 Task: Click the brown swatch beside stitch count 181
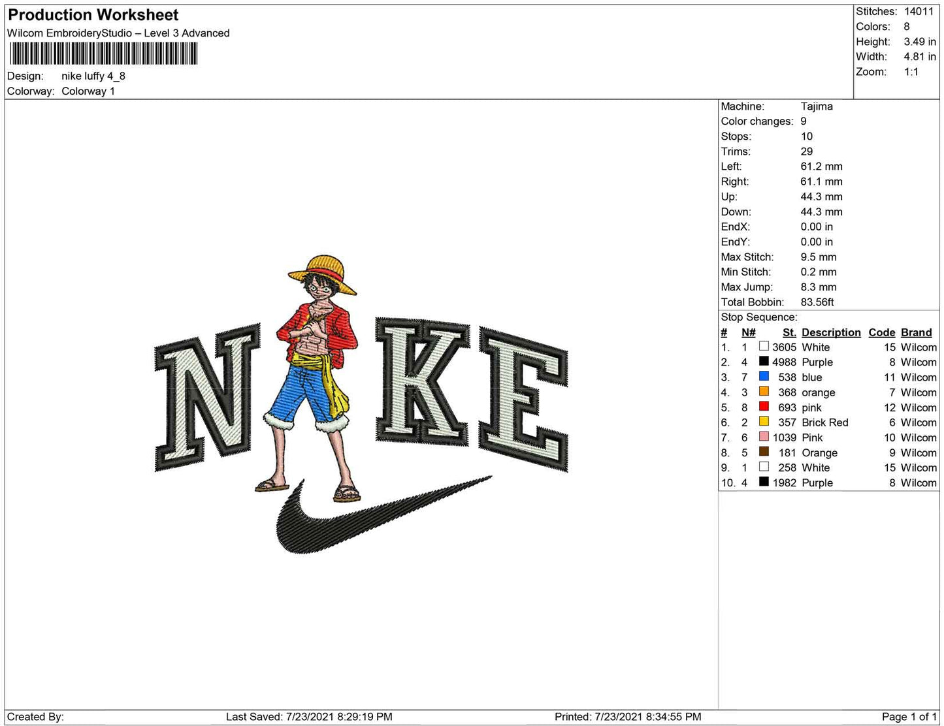[x=764, y=452]
